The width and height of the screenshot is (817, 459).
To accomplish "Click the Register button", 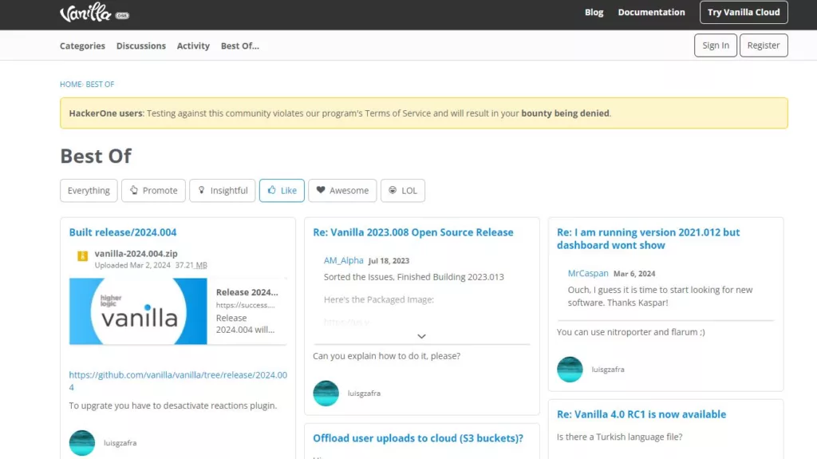I will [764, 46].
